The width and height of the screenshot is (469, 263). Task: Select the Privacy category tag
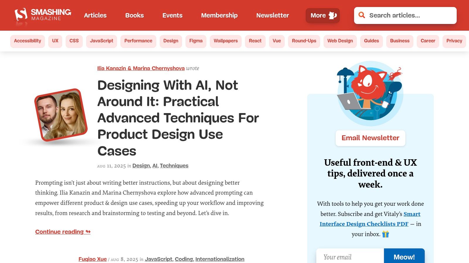(x=454, y=41)
